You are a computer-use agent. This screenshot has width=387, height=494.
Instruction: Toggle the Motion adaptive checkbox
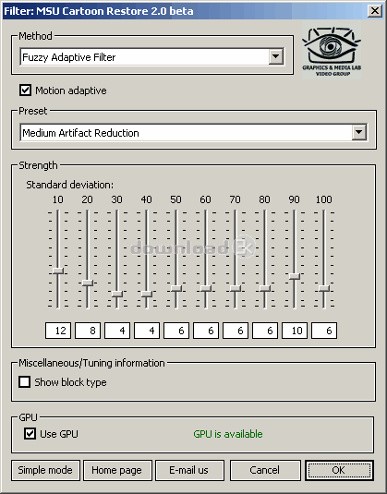tap(26, 90)
